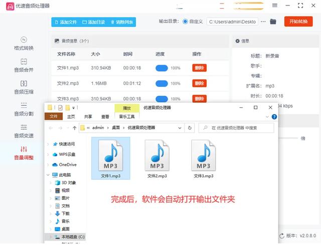Select the 文件3.mp3 file thumbnail
This screenshot has width=321, height=245.
(204, 158)
